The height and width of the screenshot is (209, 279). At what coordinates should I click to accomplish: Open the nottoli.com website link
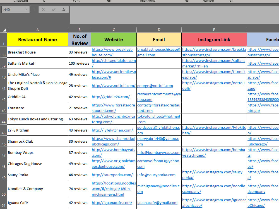coord(114,86)
